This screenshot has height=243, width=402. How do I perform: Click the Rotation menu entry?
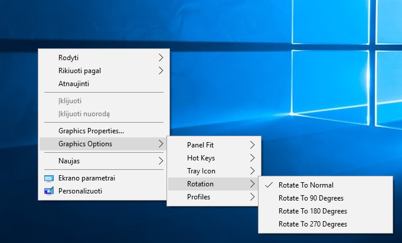coord(201,184)
